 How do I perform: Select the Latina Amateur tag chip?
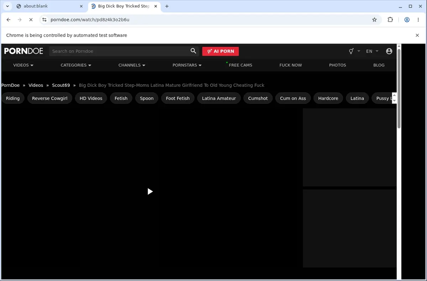(219, 98)
